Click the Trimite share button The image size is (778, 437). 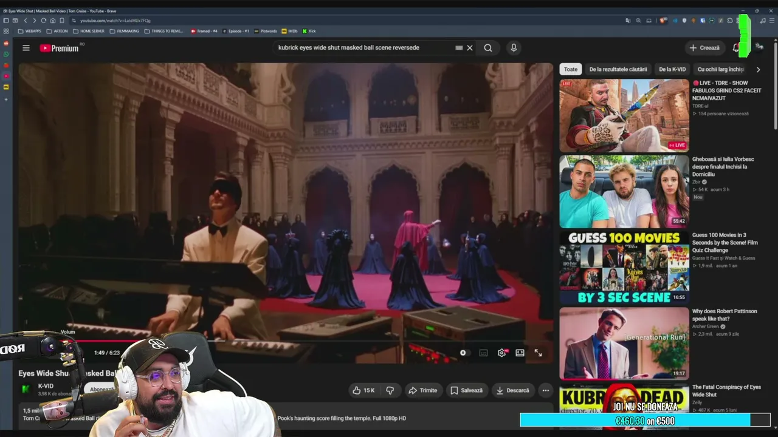click(x=422, y=390)
